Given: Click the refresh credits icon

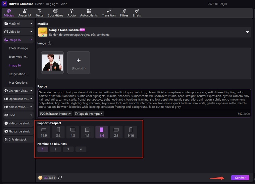Looking at the screenshot, I should (60, 178).
